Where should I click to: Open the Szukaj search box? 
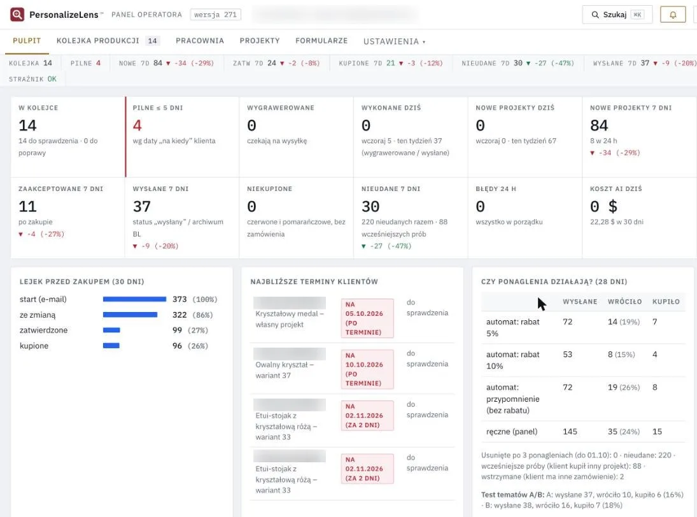point(617,15)
